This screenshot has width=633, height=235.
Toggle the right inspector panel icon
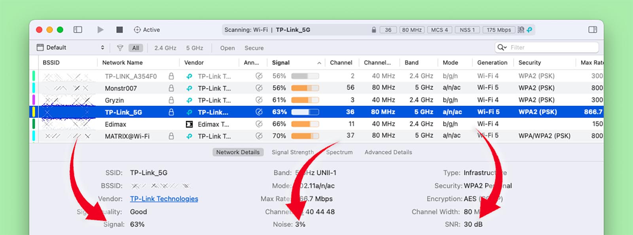coord(593,30)
